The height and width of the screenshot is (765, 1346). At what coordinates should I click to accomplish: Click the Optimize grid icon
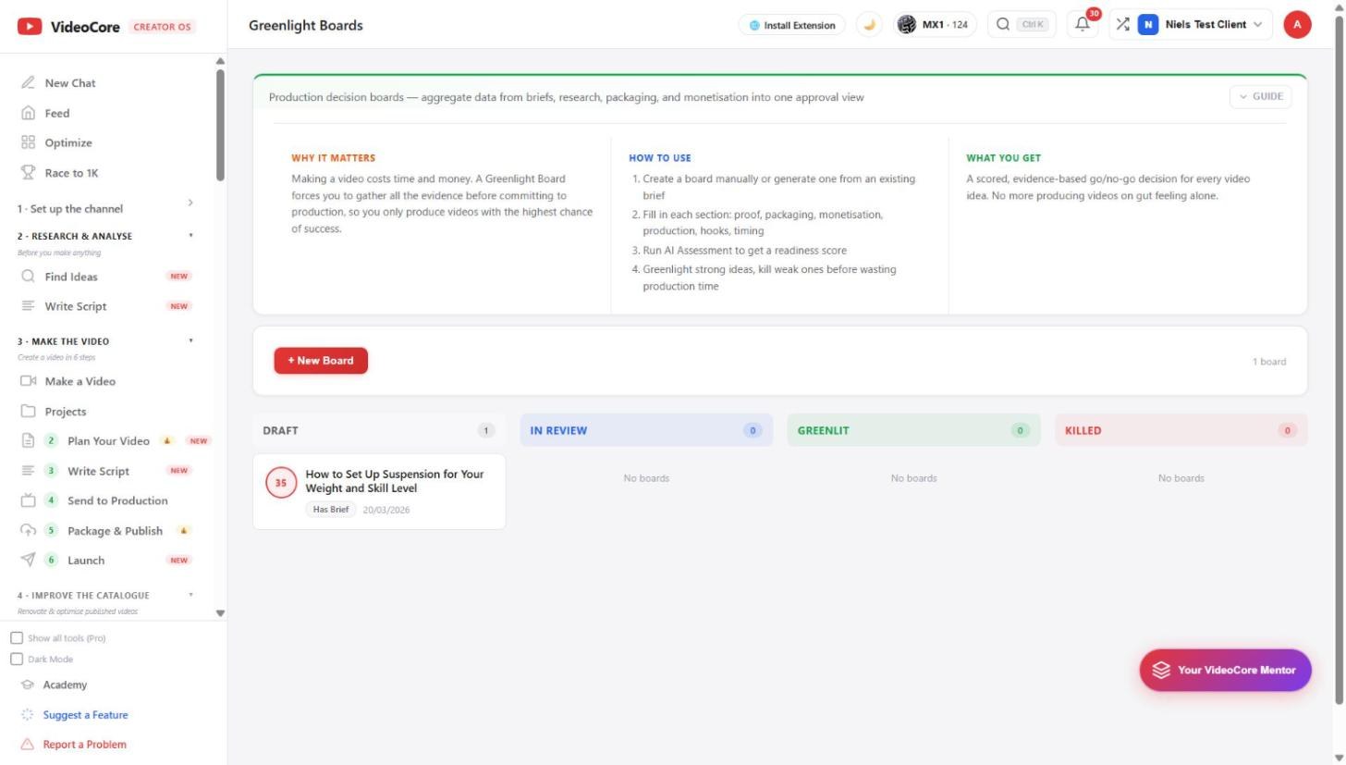click(x=28, y=142)
